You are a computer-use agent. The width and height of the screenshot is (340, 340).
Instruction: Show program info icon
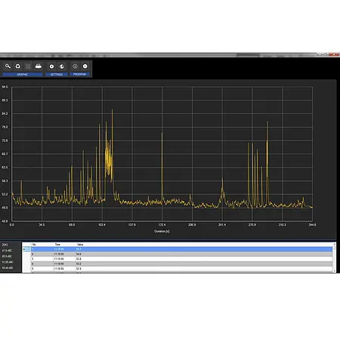pyautogui.click(x=75, y=66)
